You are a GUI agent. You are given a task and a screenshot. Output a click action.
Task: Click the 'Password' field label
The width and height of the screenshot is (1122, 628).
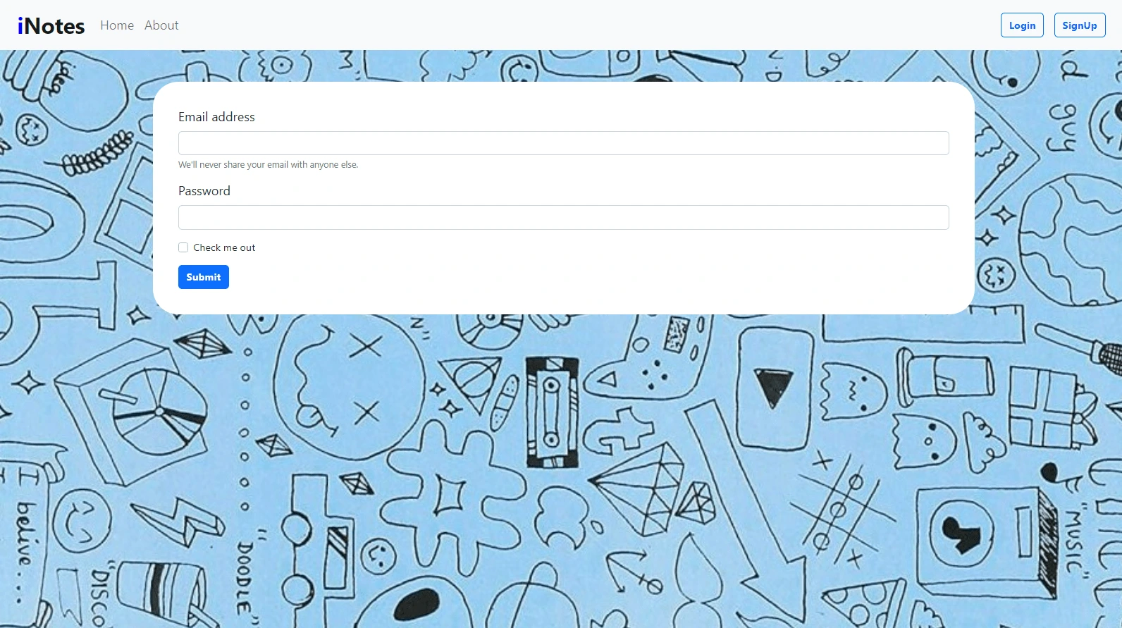point(204,191)
